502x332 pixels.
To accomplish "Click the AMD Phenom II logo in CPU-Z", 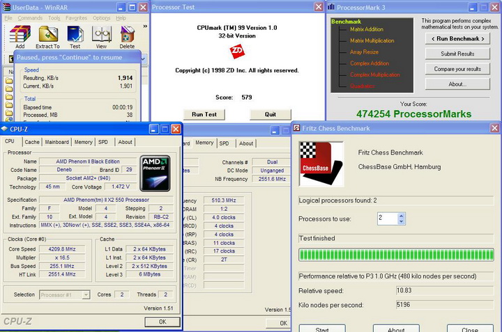I will point(155,173).
